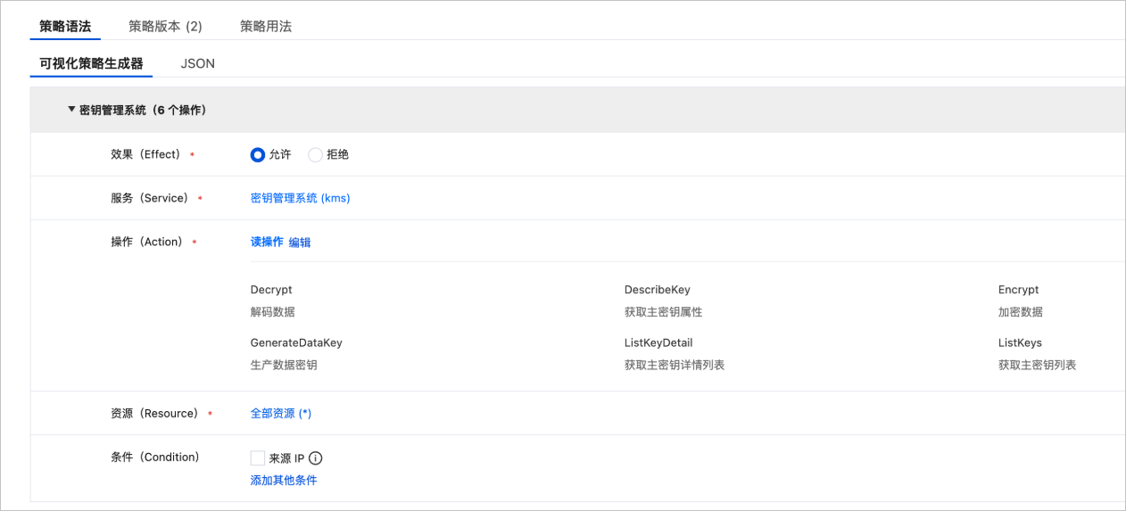1126x511 pixels.
Task: Click the 编辑 link beside 读操作
Action: click(x=300, y=242)
